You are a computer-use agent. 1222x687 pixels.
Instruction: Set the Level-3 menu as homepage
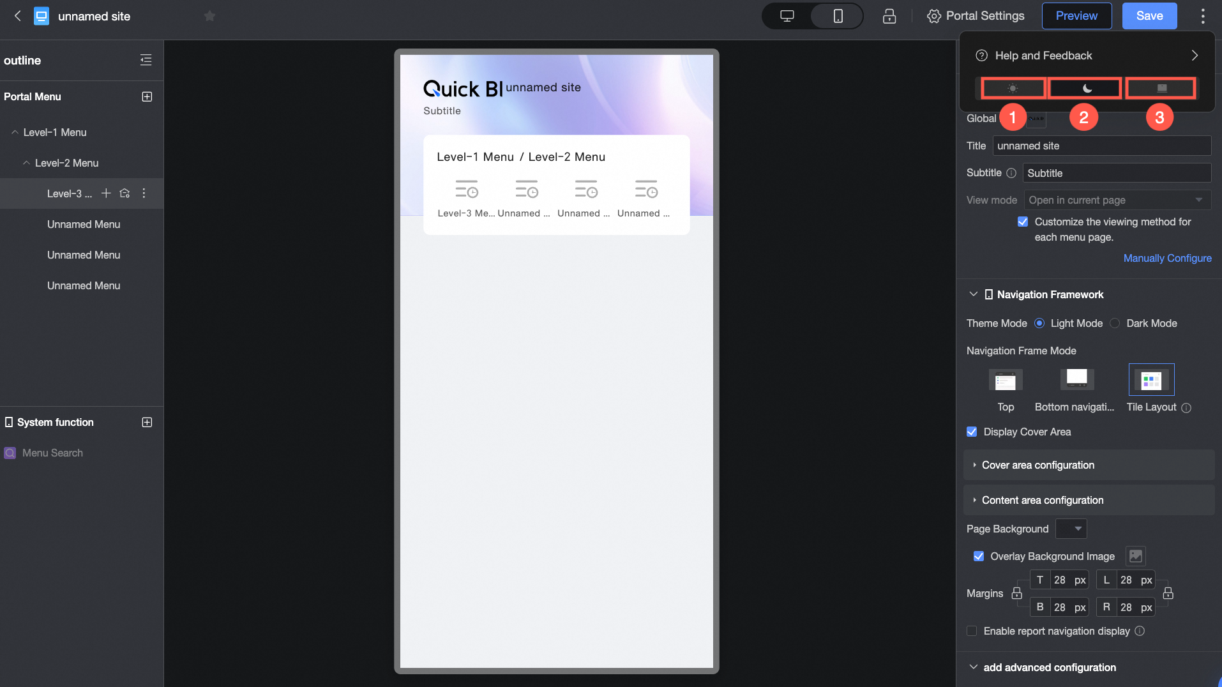pyautogui.click(x=124, y=193)
